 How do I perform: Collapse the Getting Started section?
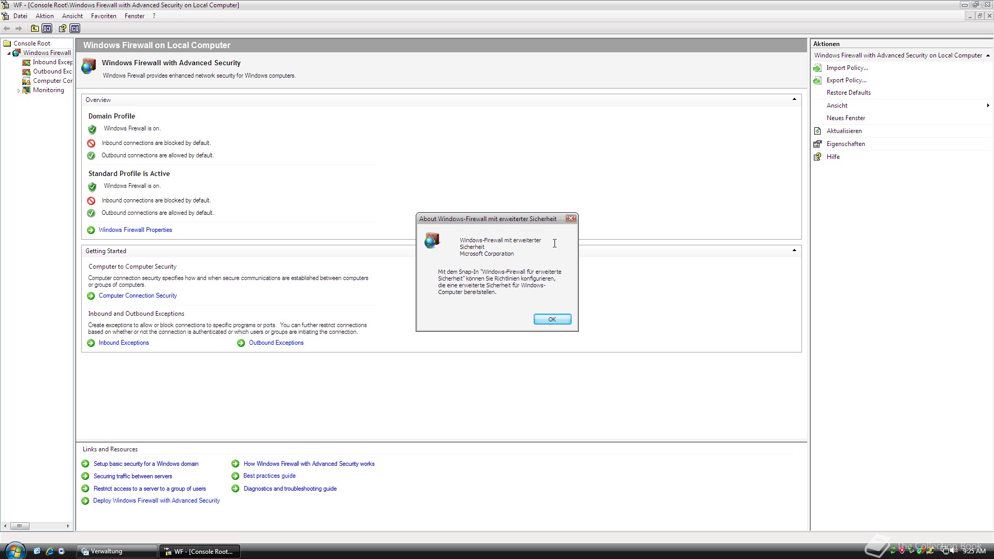[794, 251]
